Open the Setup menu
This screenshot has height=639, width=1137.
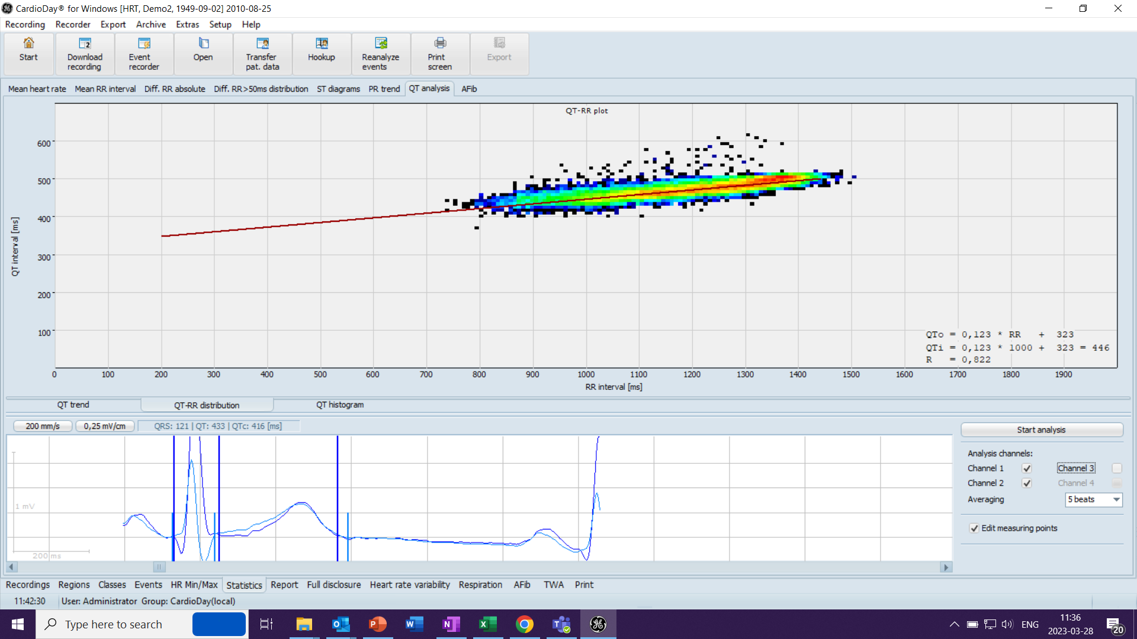tap(220, 24)
